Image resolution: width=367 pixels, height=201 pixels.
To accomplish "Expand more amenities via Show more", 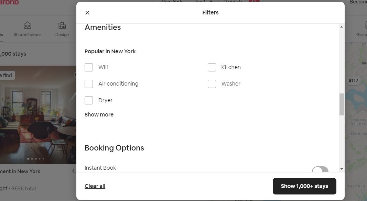I will [99, 114].
